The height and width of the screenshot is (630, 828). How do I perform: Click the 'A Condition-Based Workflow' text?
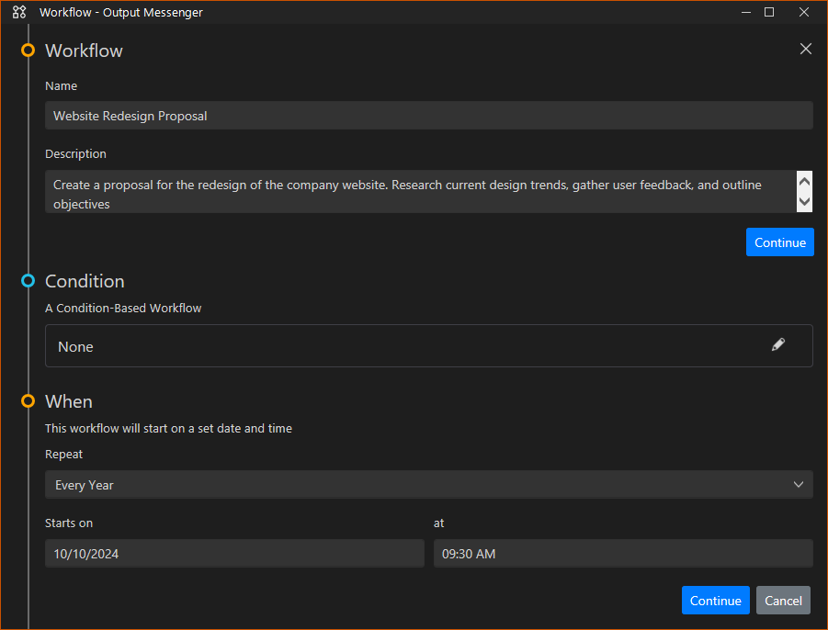(x=123, y=309)
